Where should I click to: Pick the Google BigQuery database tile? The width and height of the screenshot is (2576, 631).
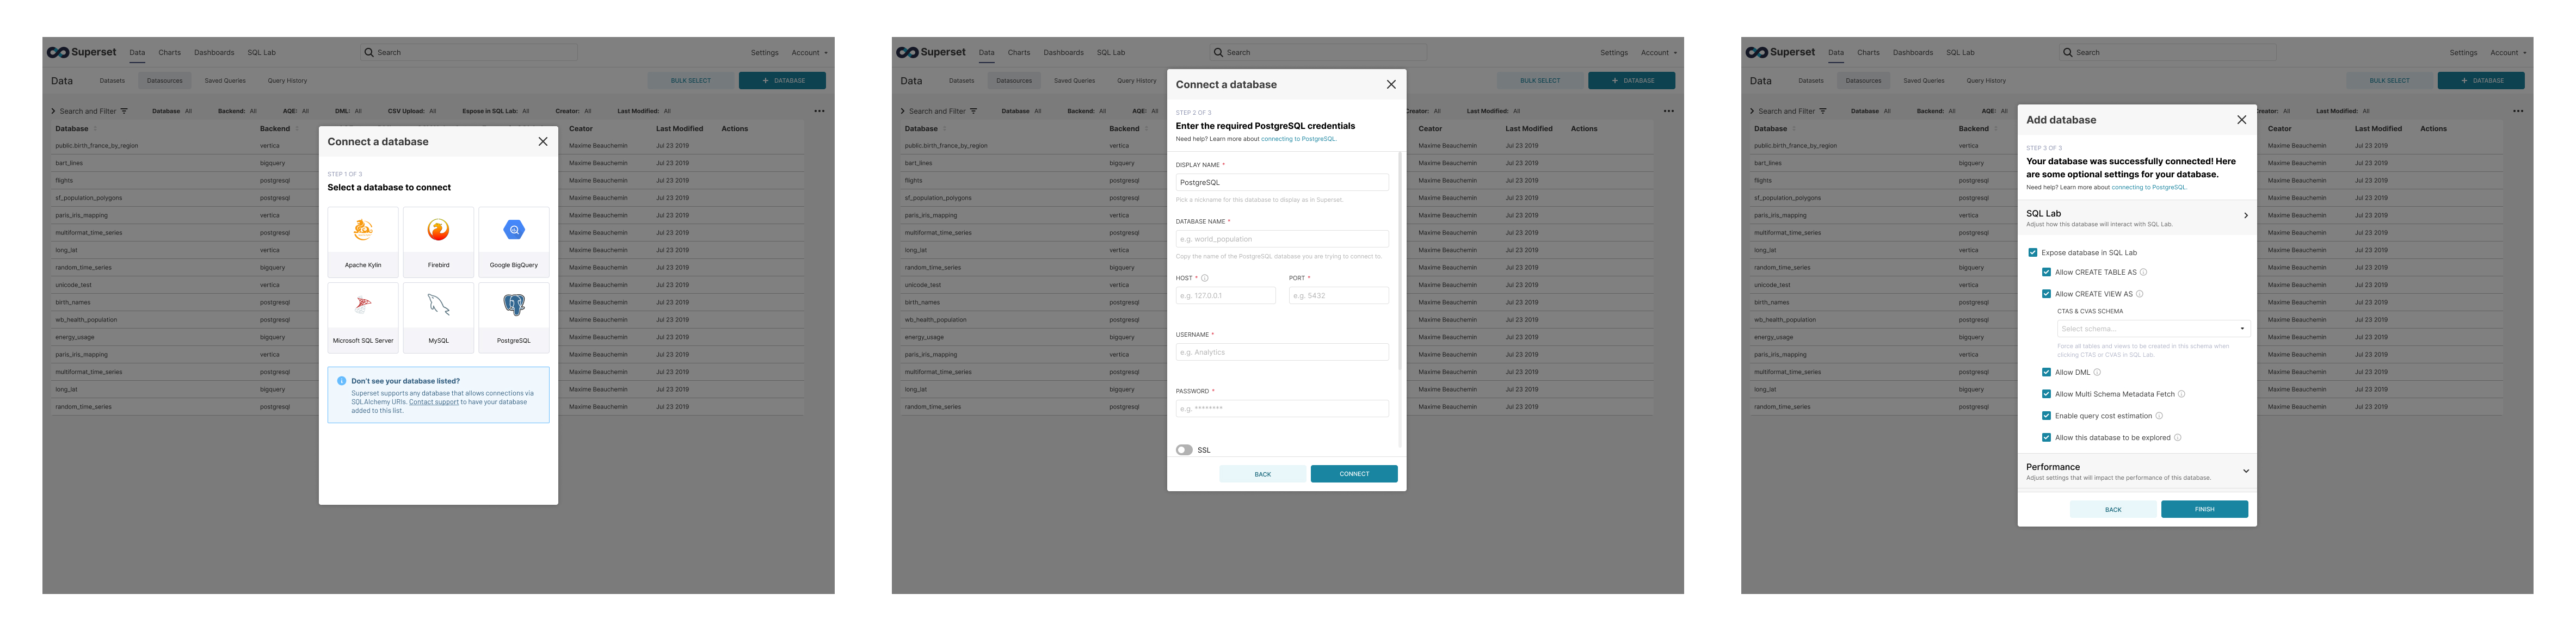[x=514, y=231]
